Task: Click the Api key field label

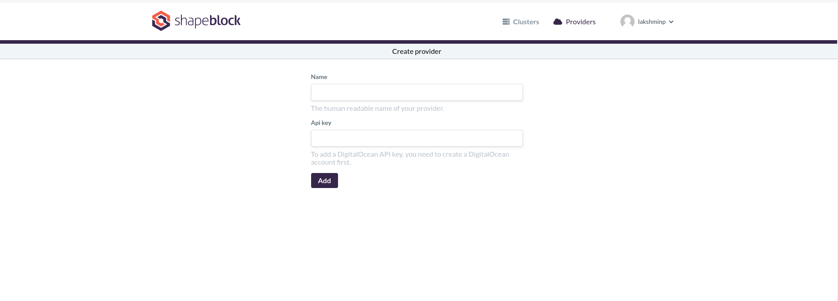Action: click(321, 123)
